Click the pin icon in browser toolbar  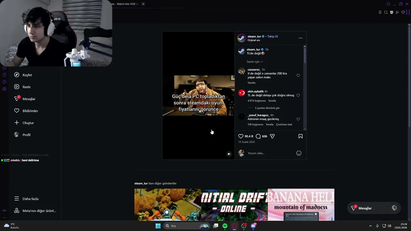point(380,12)
